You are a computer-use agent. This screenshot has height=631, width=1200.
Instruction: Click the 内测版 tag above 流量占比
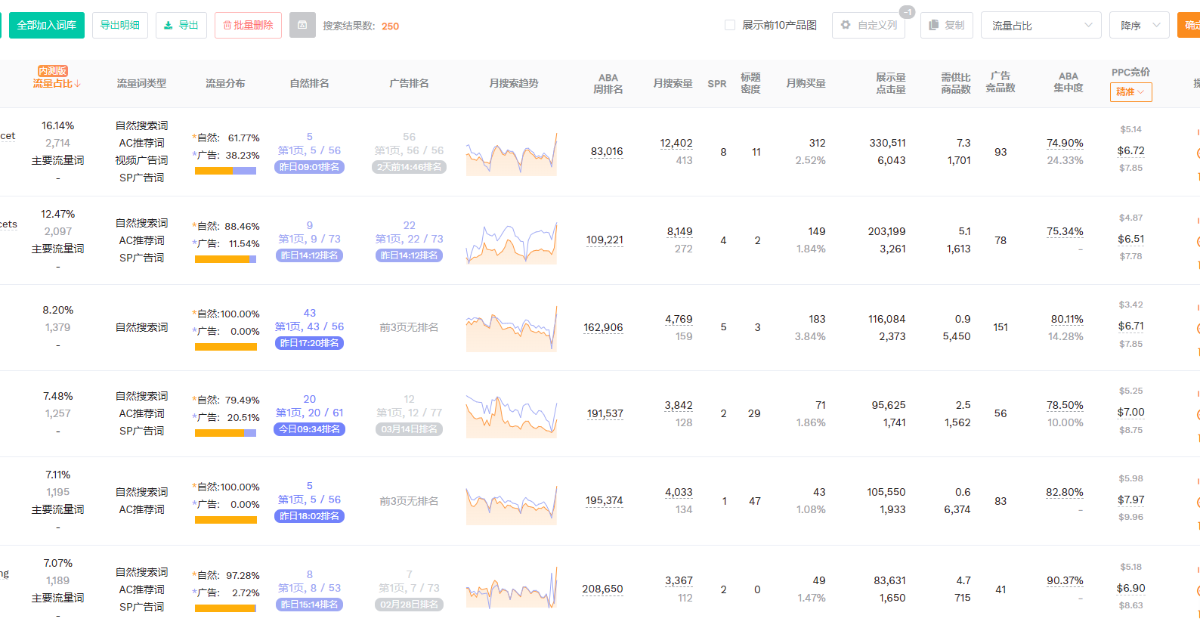[53, 71]
